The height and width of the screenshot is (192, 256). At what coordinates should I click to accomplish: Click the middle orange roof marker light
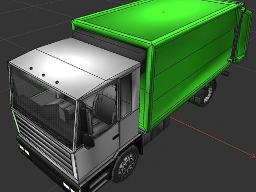[44, 75]
